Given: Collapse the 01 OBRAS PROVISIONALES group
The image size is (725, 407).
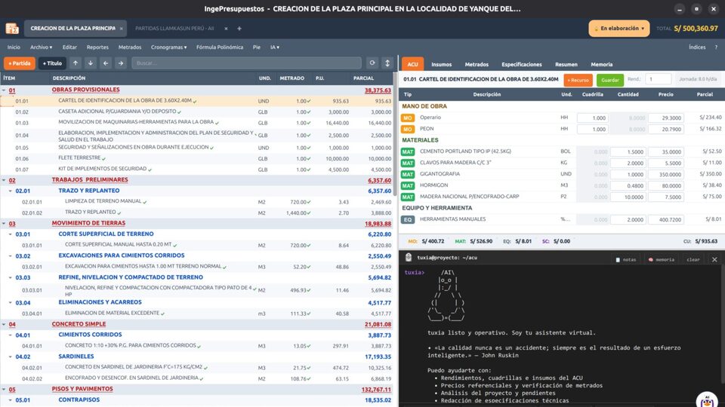Looking at the screenshot, I should 5,90.
